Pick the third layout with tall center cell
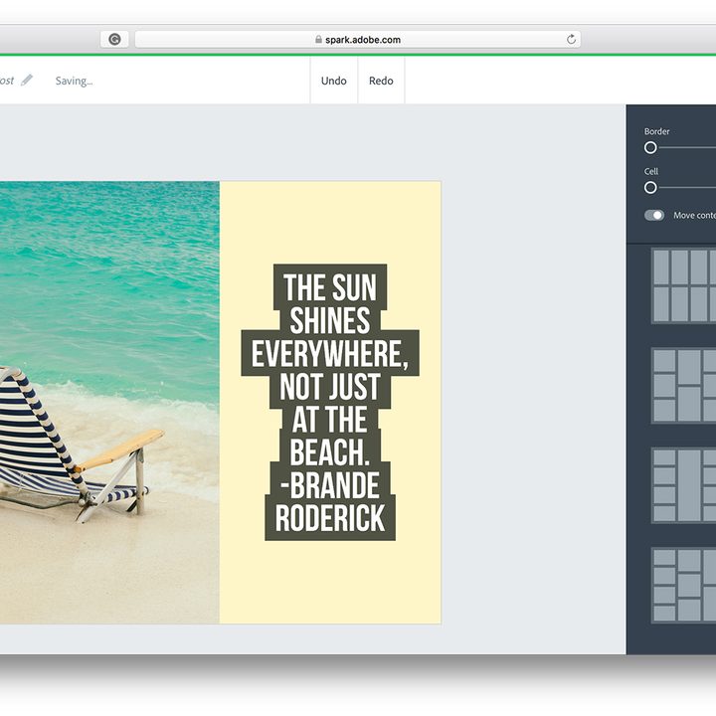 (x=683, y=485)
